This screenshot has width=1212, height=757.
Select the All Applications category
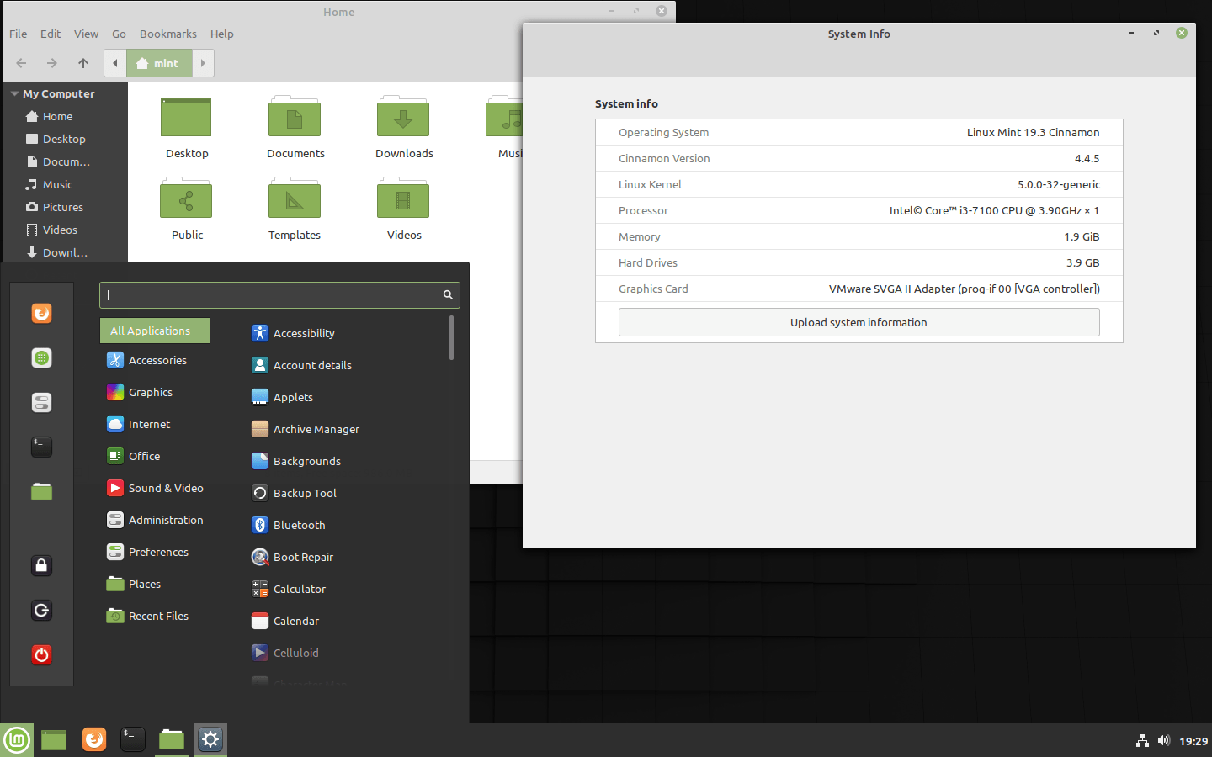click(155, 331)
